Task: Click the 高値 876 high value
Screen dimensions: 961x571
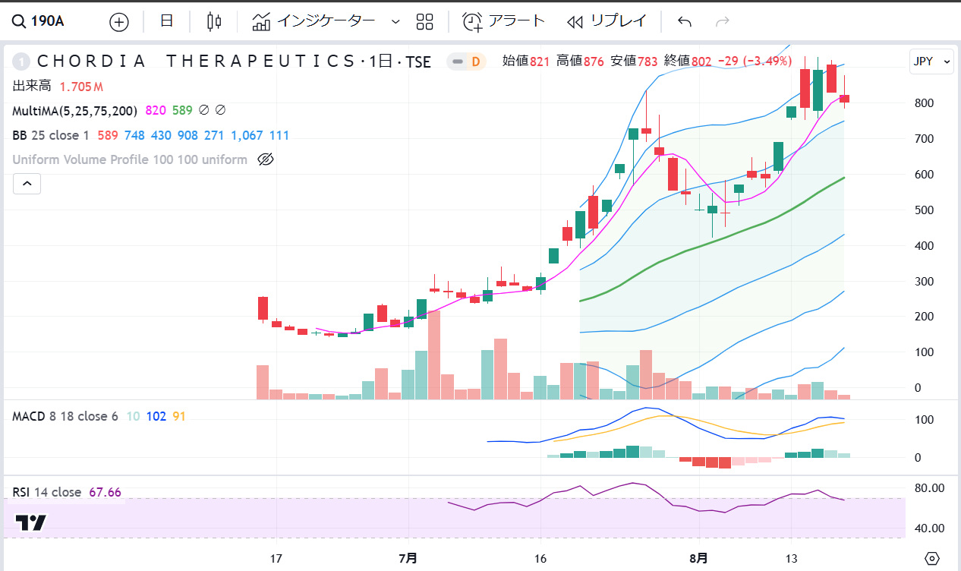Action: [x=580, y=61]
